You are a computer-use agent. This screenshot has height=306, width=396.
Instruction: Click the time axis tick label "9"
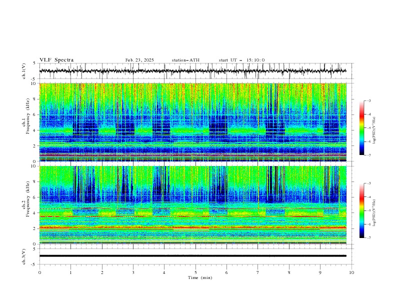coord(320,272)
